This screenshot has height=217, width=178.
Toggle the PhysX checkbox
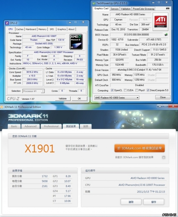[x=137, y=90]
